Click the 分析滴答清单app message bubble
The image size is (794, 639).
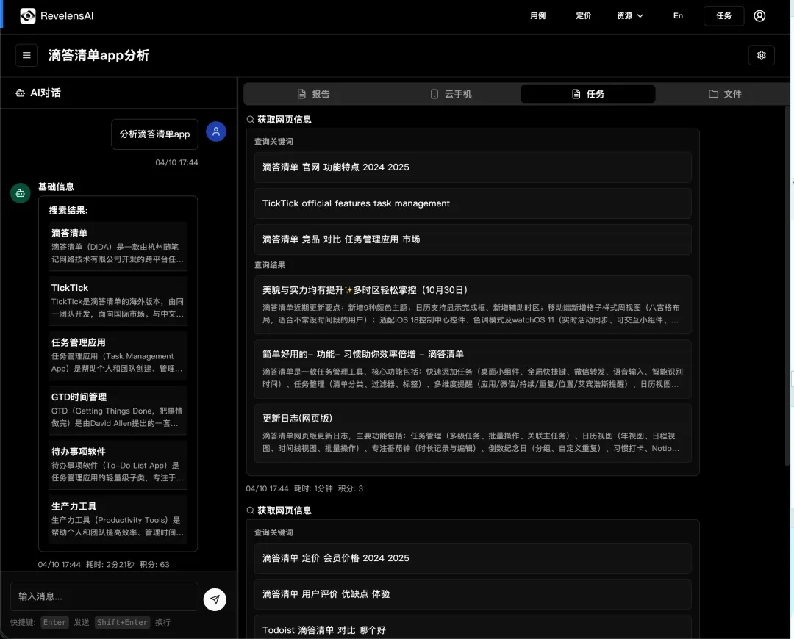[x=154, y=134]
